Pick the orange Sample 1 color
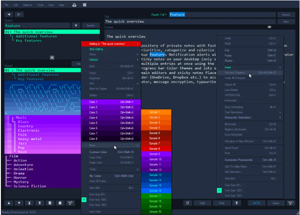Screen dimensions: 300x215 coord(156,112)
